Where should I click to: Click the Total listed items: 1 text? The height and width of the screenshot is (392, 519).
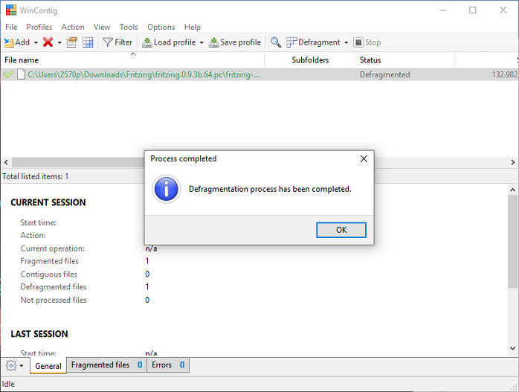[36, 176]
